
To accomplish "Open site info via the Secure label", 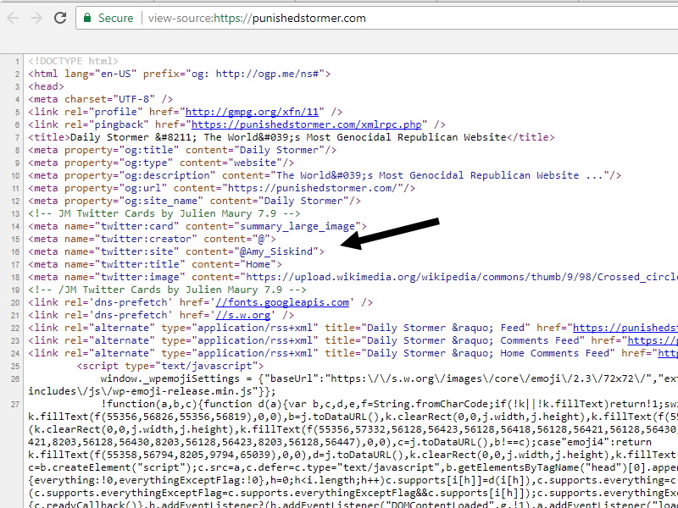I will coord(115,18).
